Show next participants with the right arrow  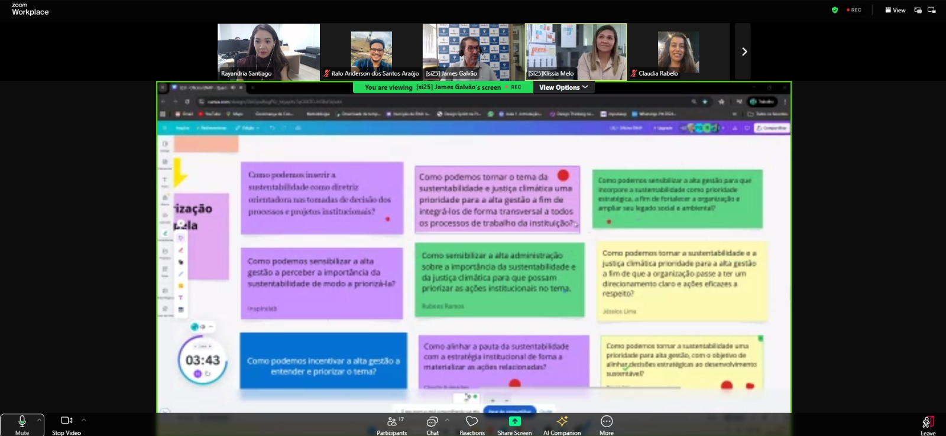pos(744,52)
